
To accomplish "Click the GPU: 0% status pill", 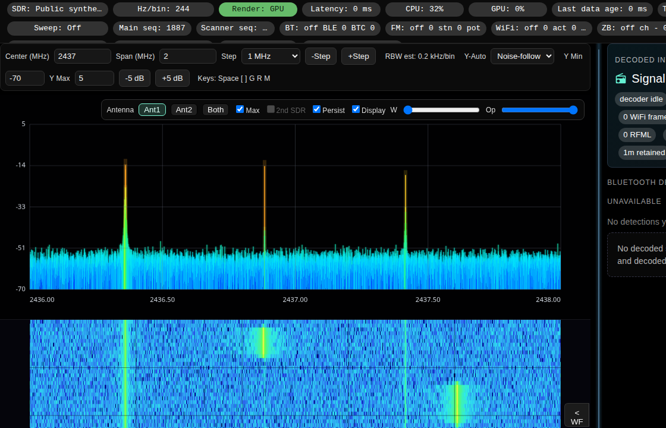I will 508,9.
